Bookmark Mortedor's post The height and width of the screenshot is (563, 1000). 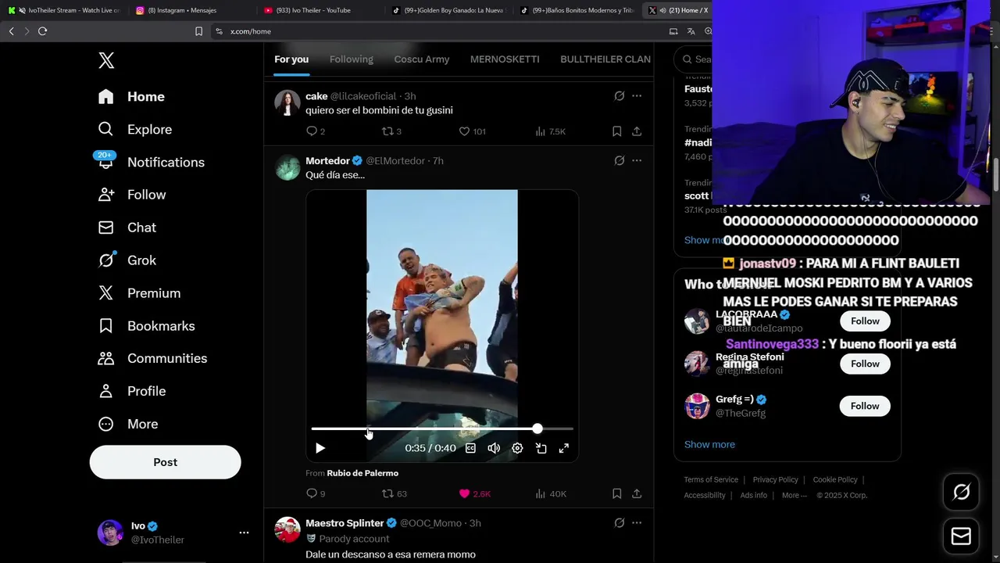click(616, 493)
